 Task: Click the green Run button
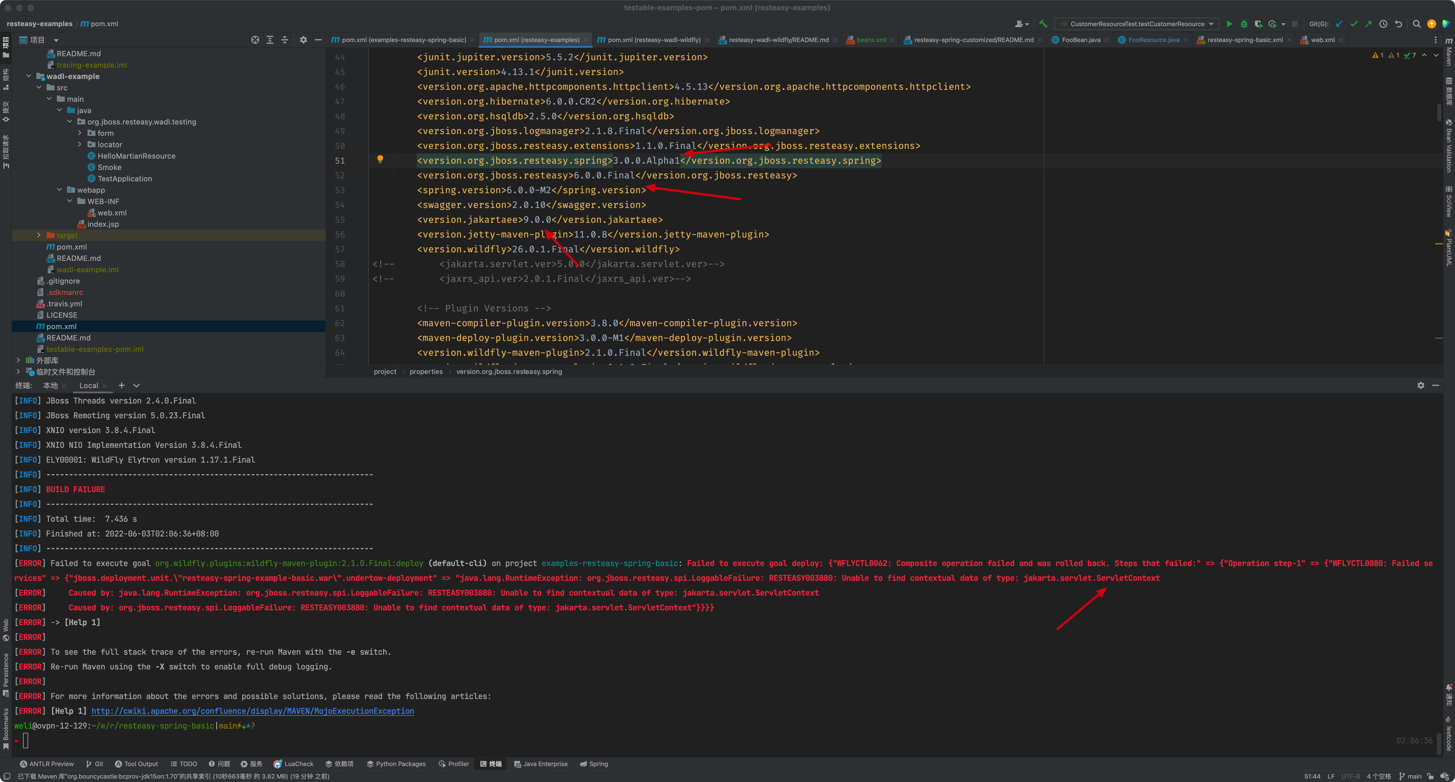coord(1229,24)
